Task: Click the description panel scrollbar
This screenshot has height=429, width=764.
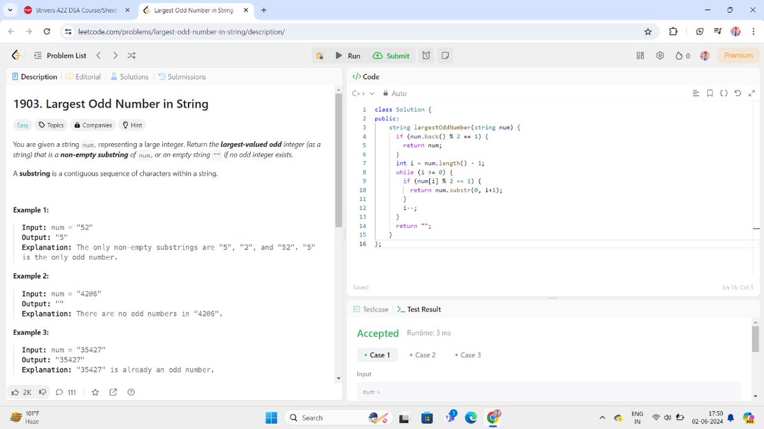Action: click(x=339, y=159)
